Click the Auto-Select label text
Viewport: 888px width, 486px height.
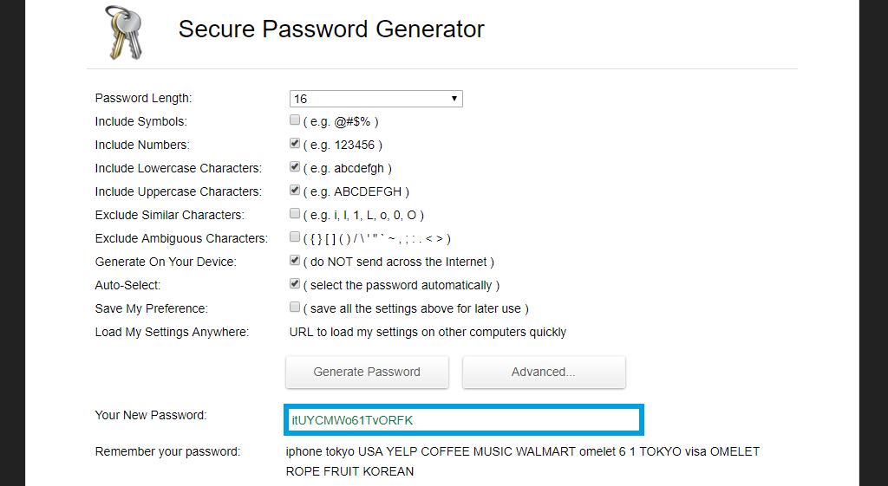point(127,285)
